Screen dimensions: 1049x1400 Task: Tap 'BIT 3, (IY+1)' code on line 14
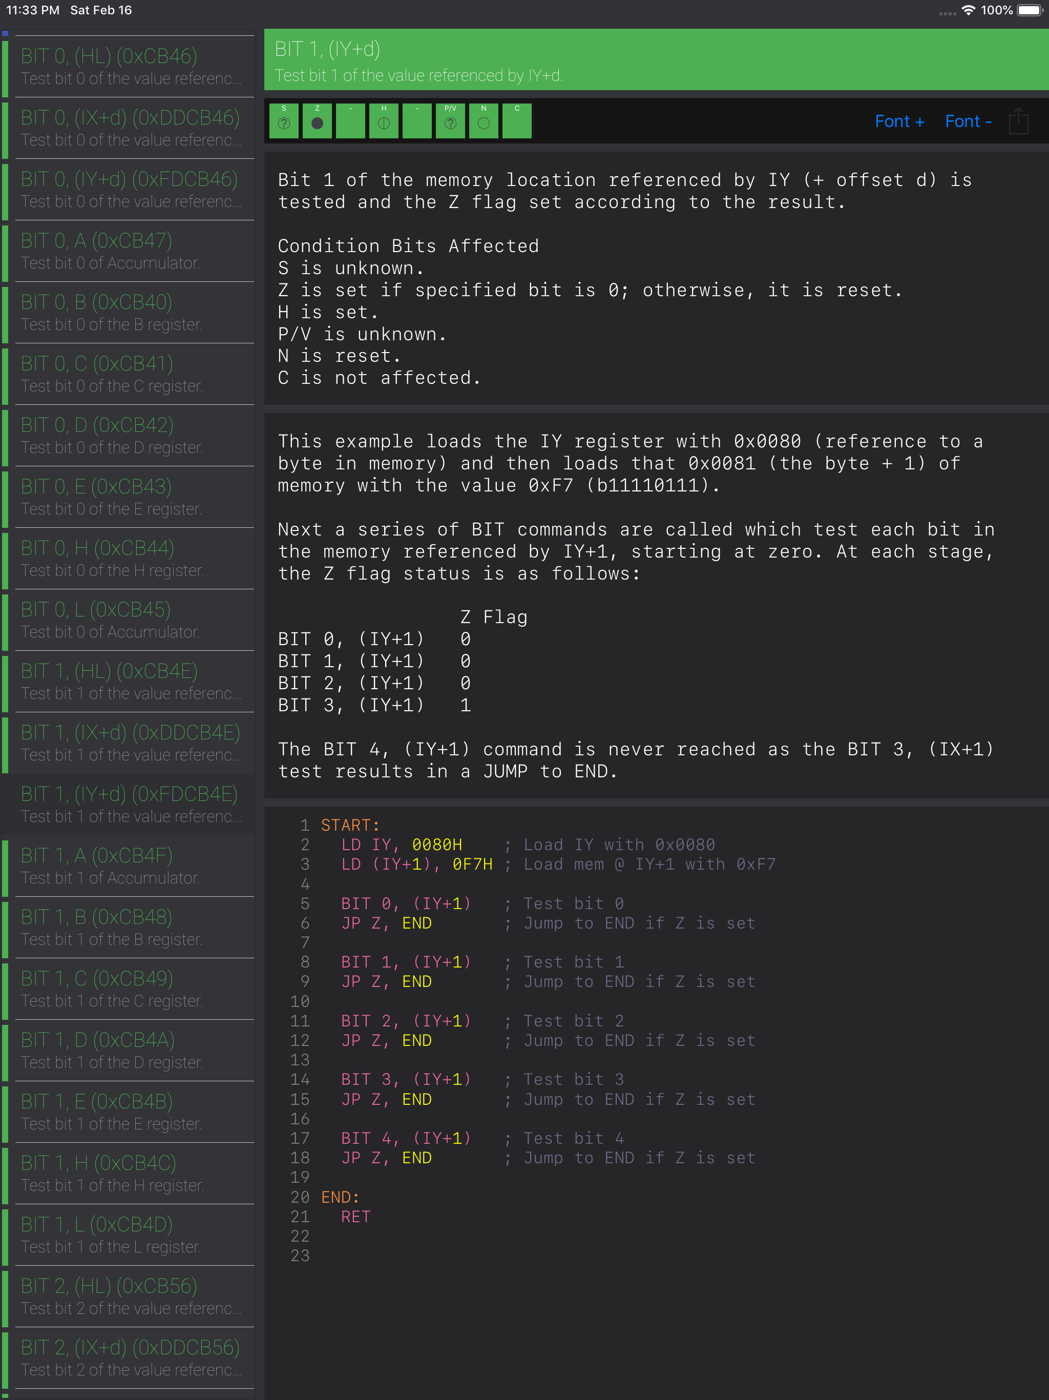pos(406,1079)
